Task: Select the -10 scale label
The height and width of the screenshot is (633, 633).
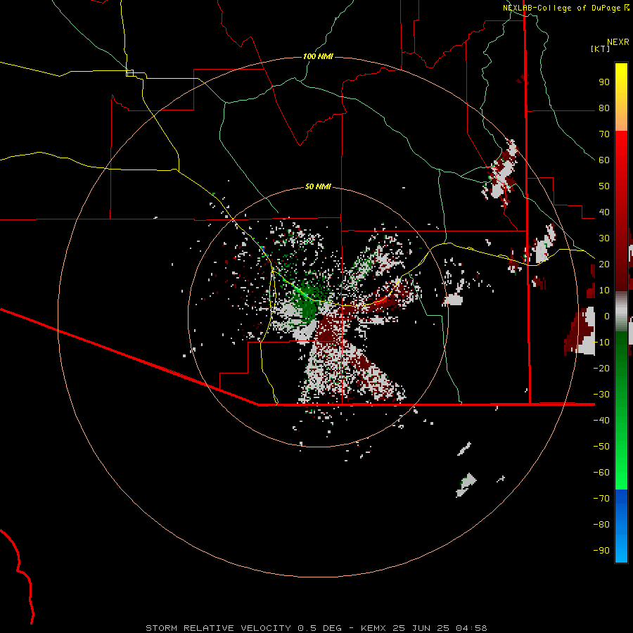Action: 601,343
